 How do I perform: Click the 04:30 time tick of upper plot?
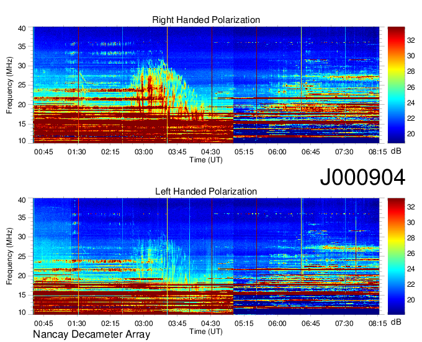[x=210, y=152]
